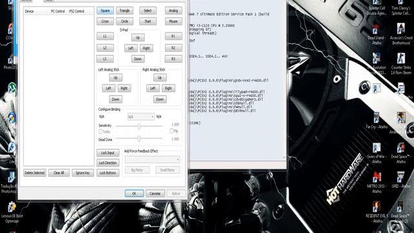Click the Ignore Key button
Image resolution: width=414 pixels, height=233 pixels.
click(x=83, y=173)
